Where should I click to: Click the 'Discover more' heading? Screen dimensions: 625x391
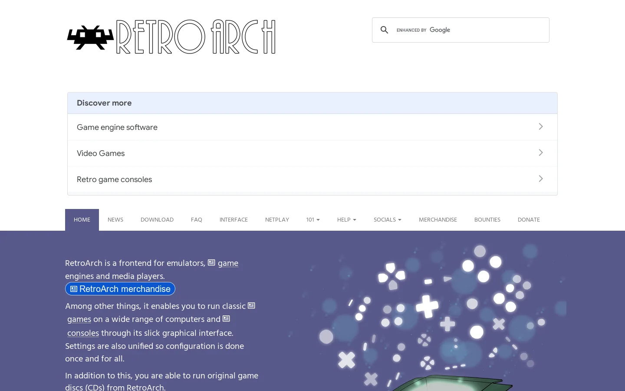click(x=104, y=103)
